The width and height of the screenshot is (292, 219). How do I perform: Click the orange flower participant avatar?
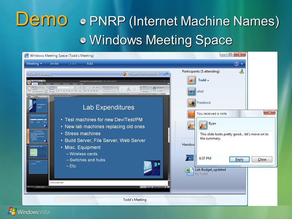pos(191,114)
